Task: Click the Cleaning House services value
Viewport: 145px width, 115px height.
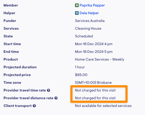Action: pyautogui.click(x=88, y=28)
